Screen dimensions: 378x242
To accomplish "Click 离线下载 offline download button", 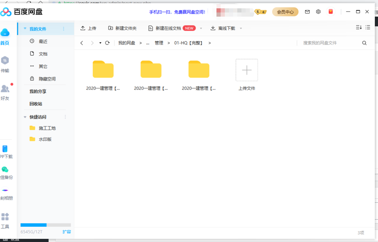I will point(223,28).
